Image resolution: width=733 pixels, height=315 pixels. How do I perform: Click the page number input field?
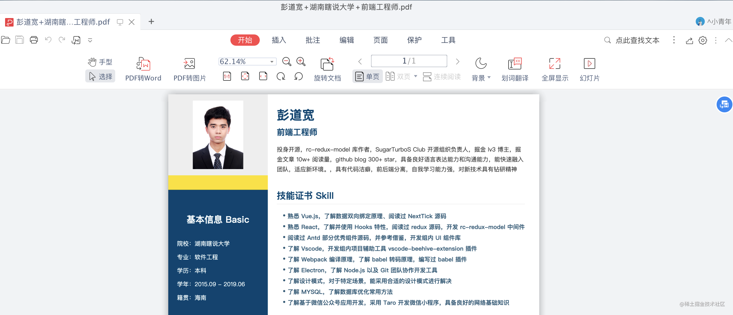click(409, 61)
